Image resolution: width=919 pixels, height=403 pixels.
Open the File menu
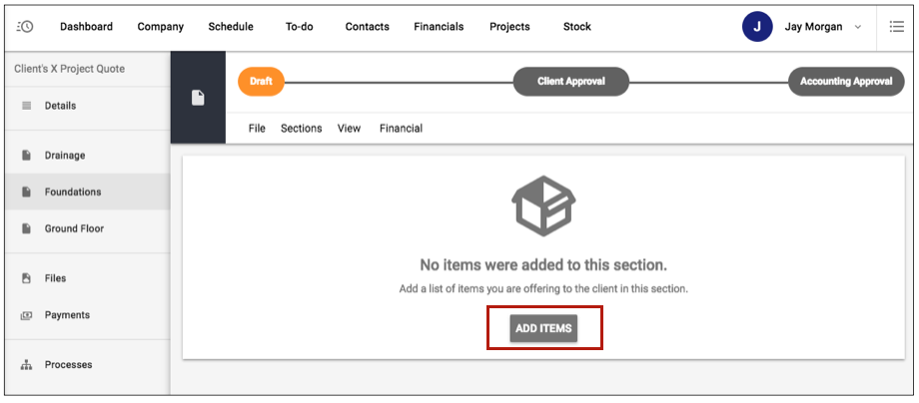(x=257, y=128)
